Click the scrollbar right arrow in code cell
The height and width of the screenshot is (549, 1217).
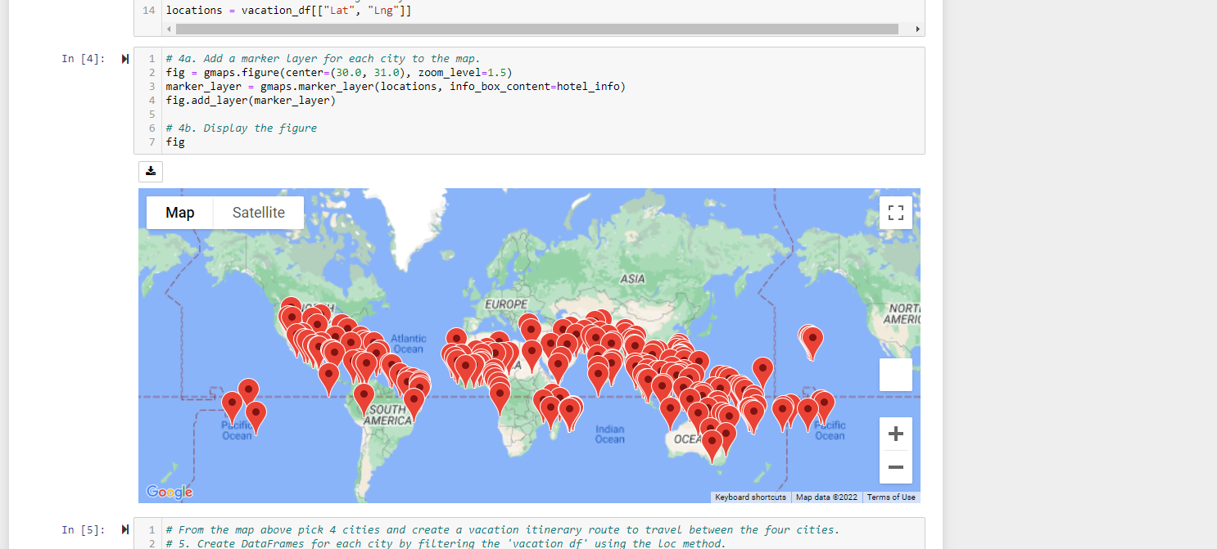tap(917, 29)
